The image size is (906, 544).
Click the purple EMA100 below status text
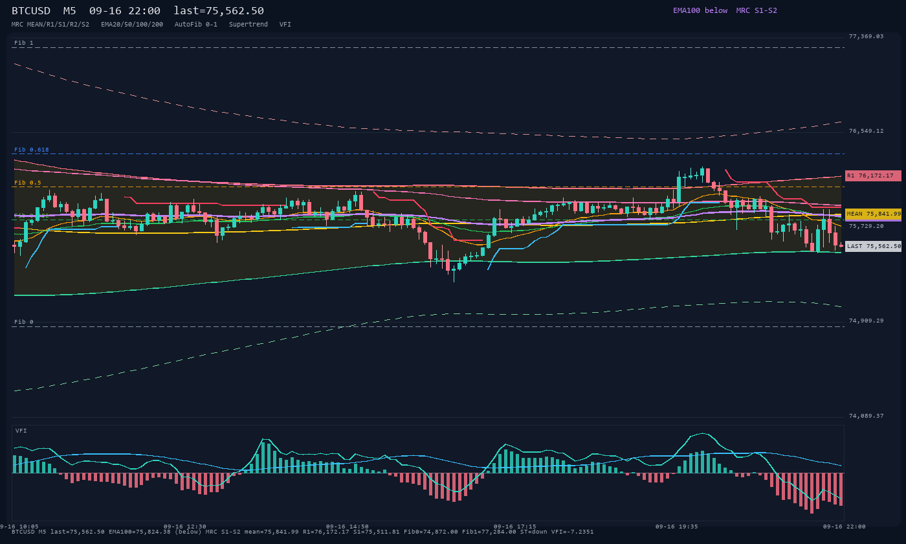click(x=700, y=10)
